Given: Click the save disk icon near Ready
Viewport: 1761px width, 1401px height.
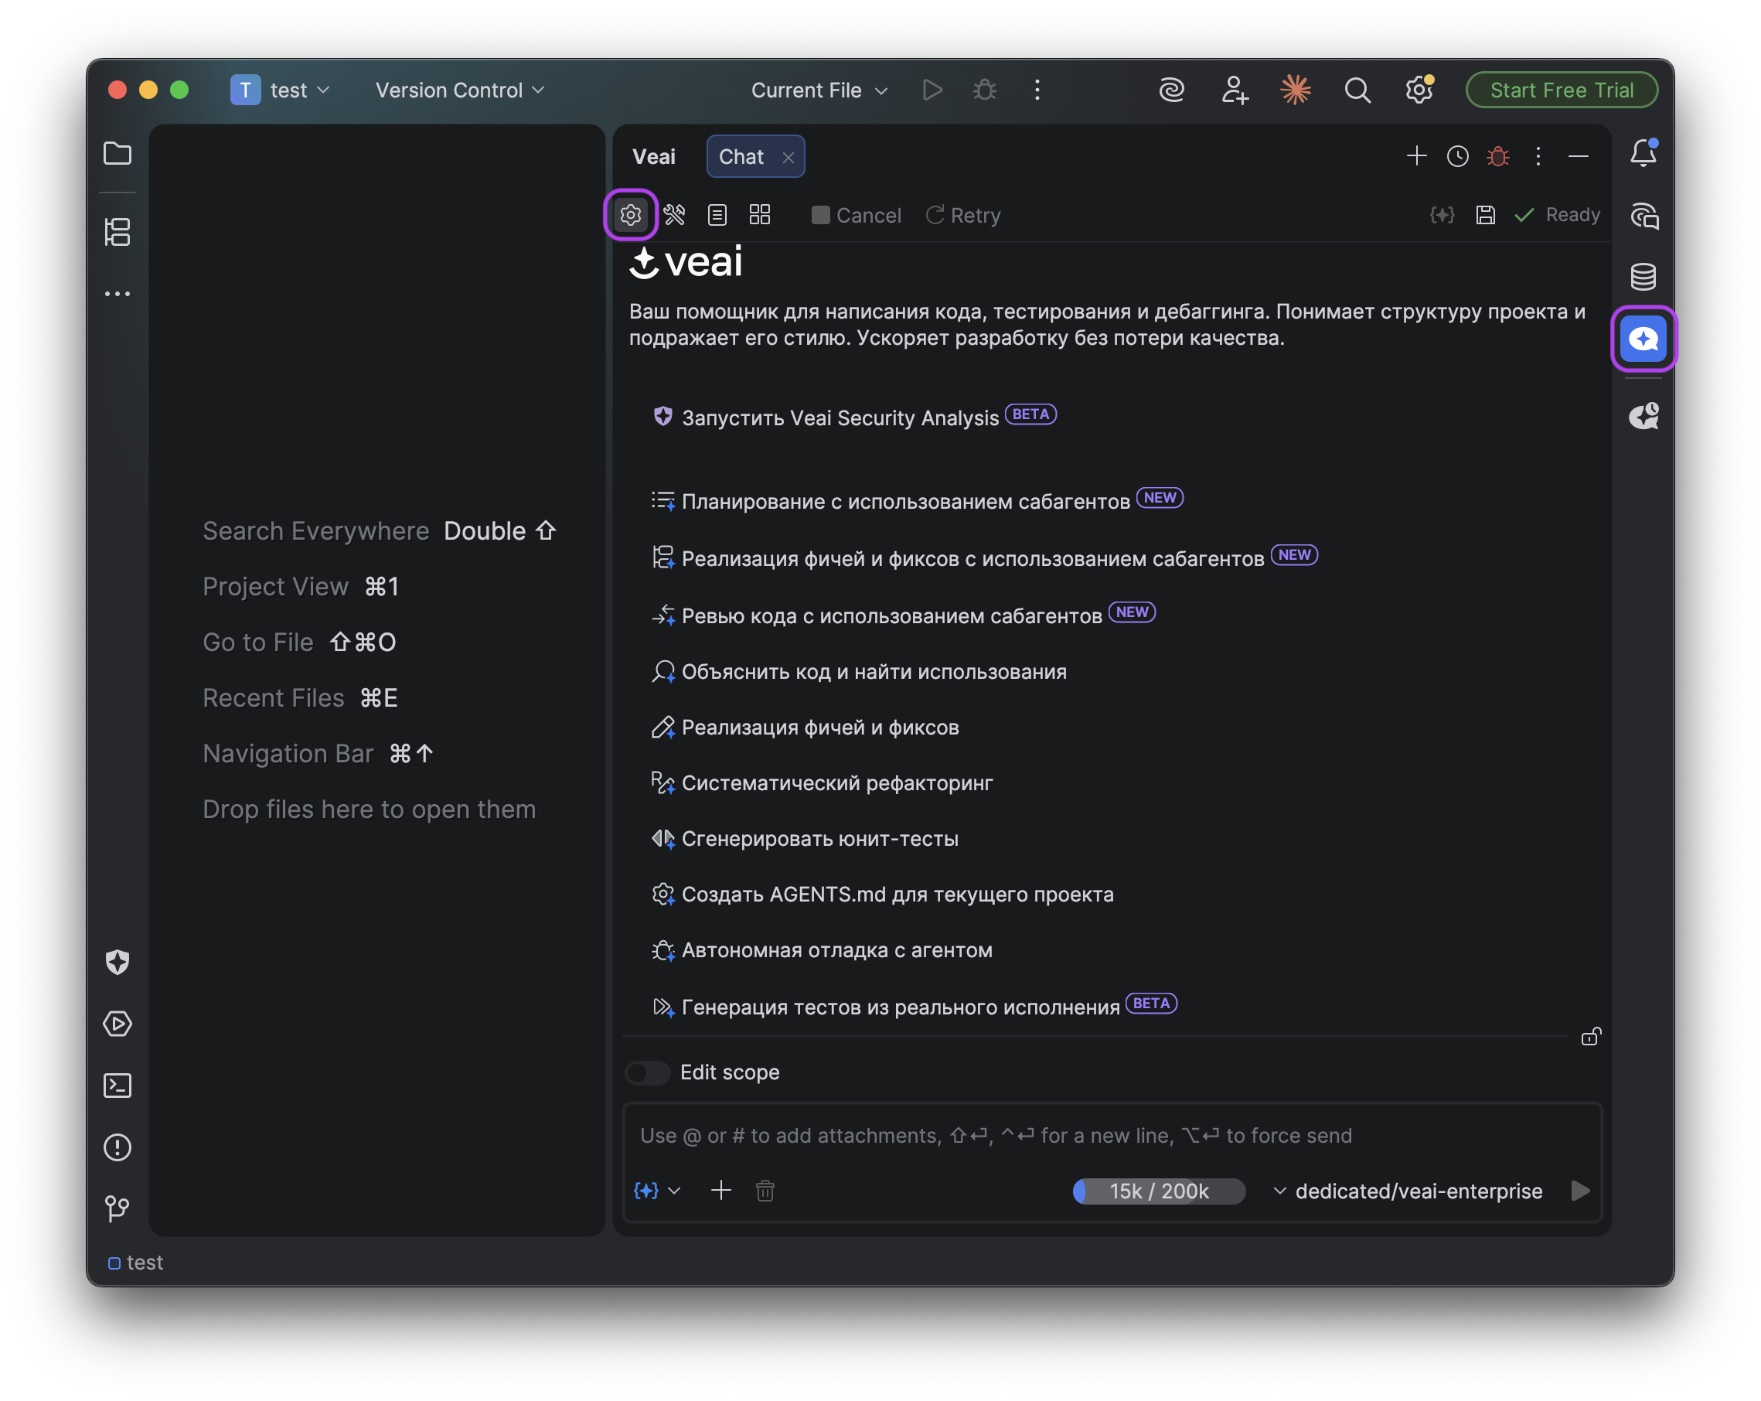Looking at the screenshot, I should [x=1485, y=215].
